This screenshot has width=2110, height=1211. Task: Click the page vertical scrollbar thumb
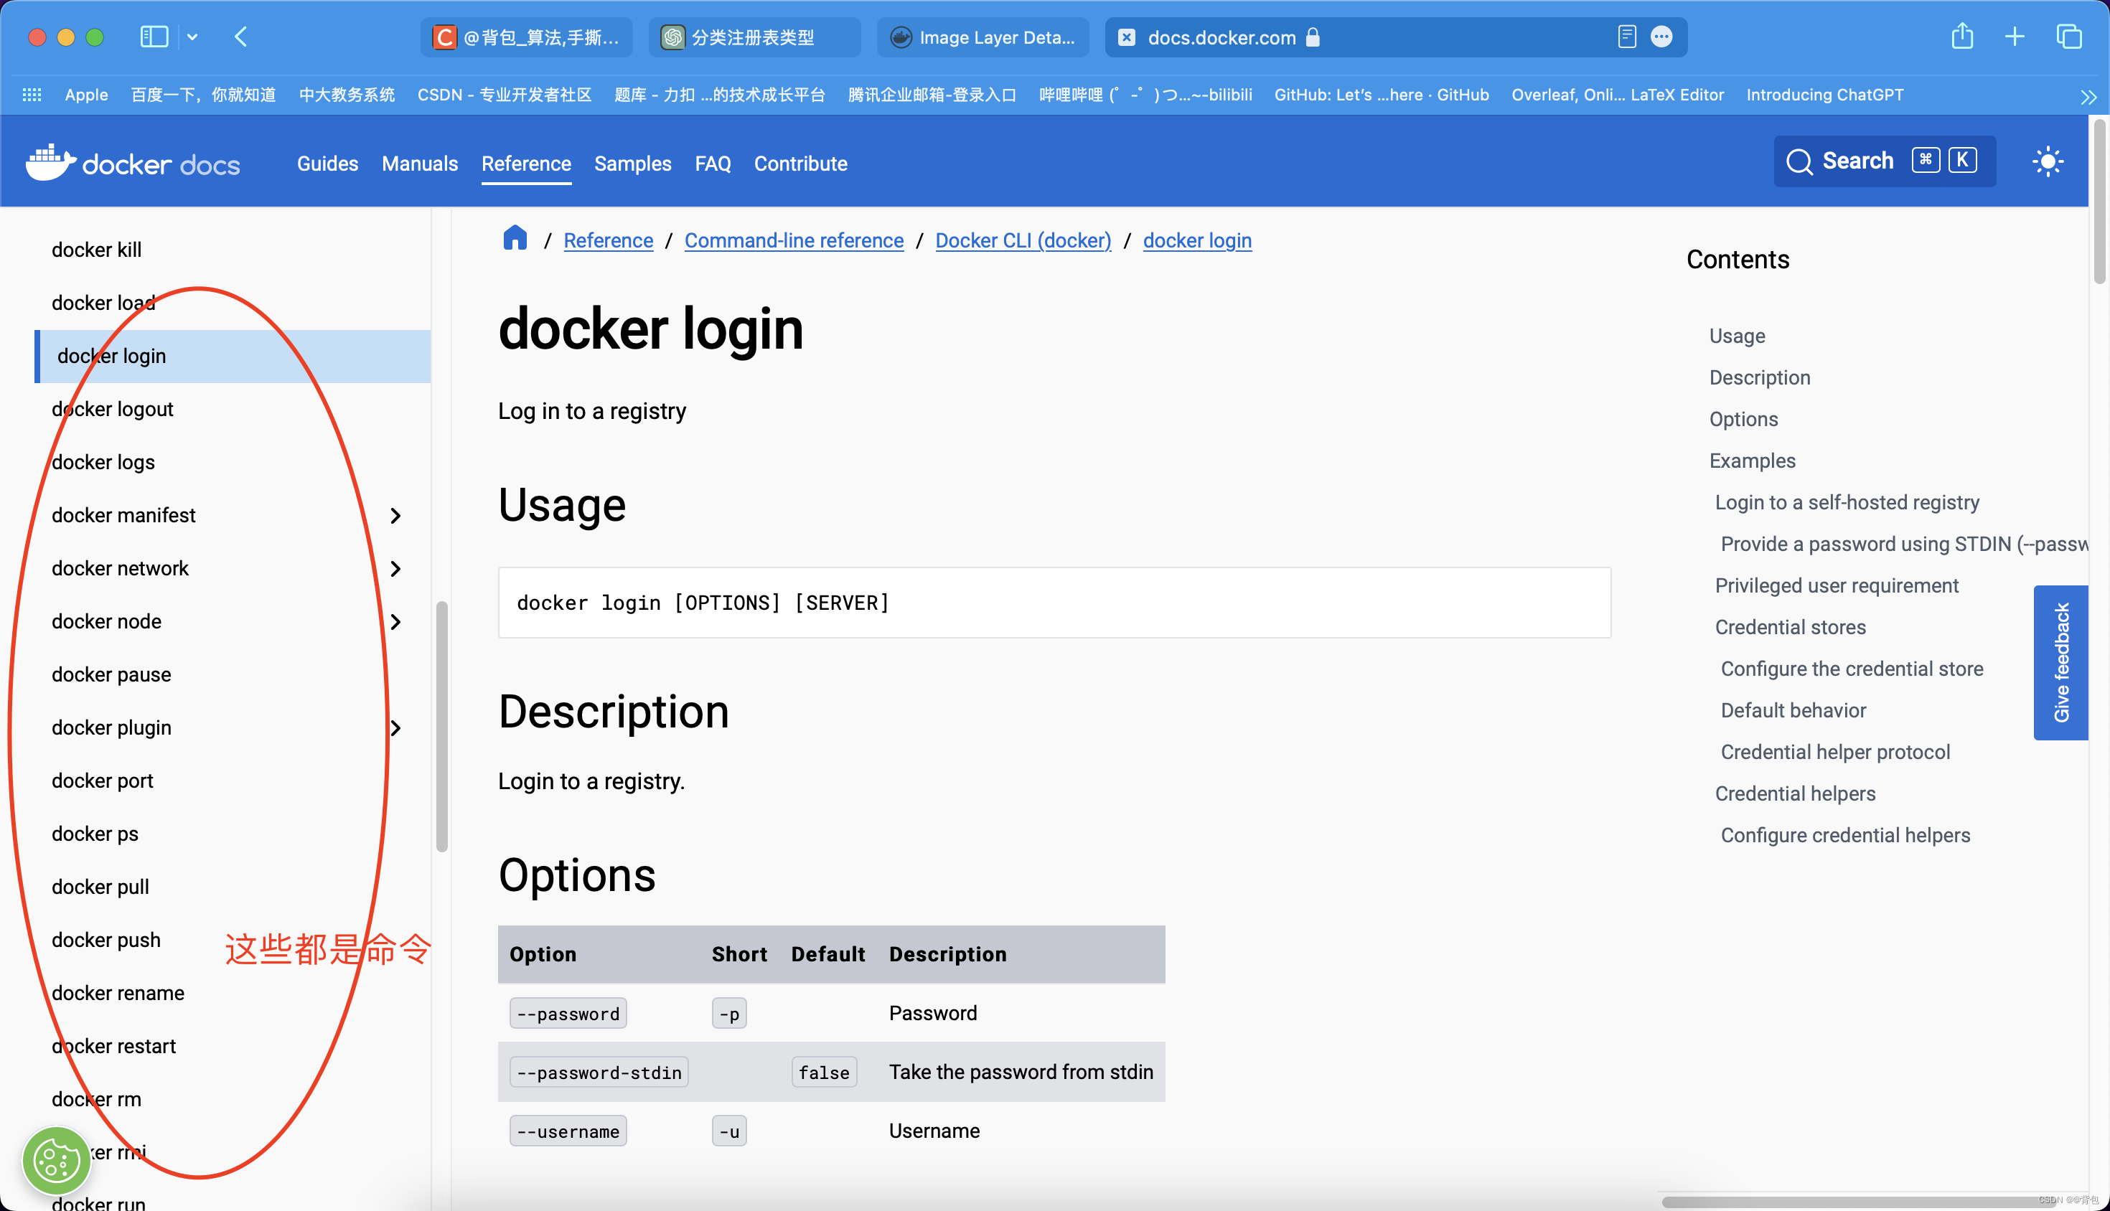point(2100,202)
